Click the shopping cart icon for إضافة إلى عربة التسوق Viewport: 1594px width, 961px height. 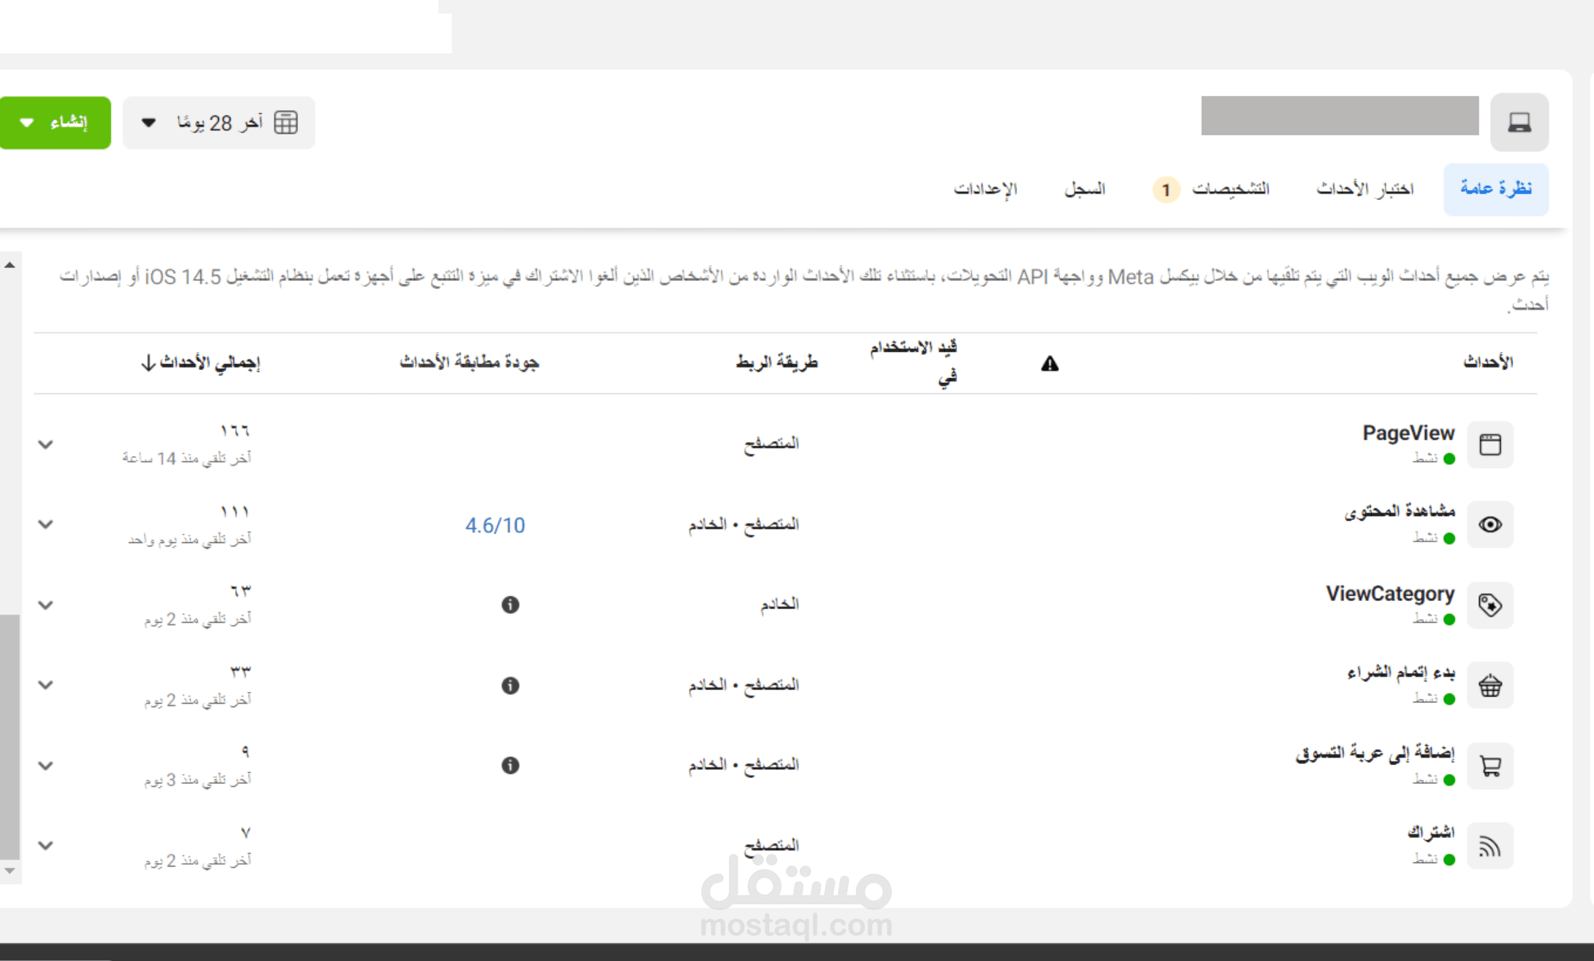[x=1489, y=766]
